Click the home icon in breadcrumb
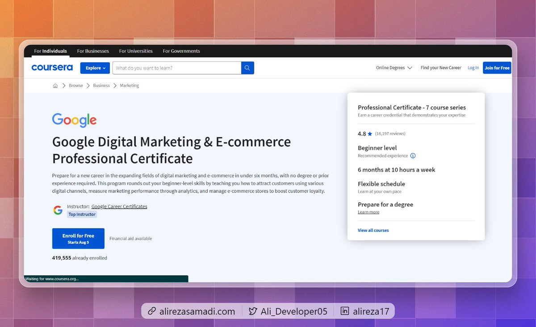The image size is (536, 327). click(55, 86)
